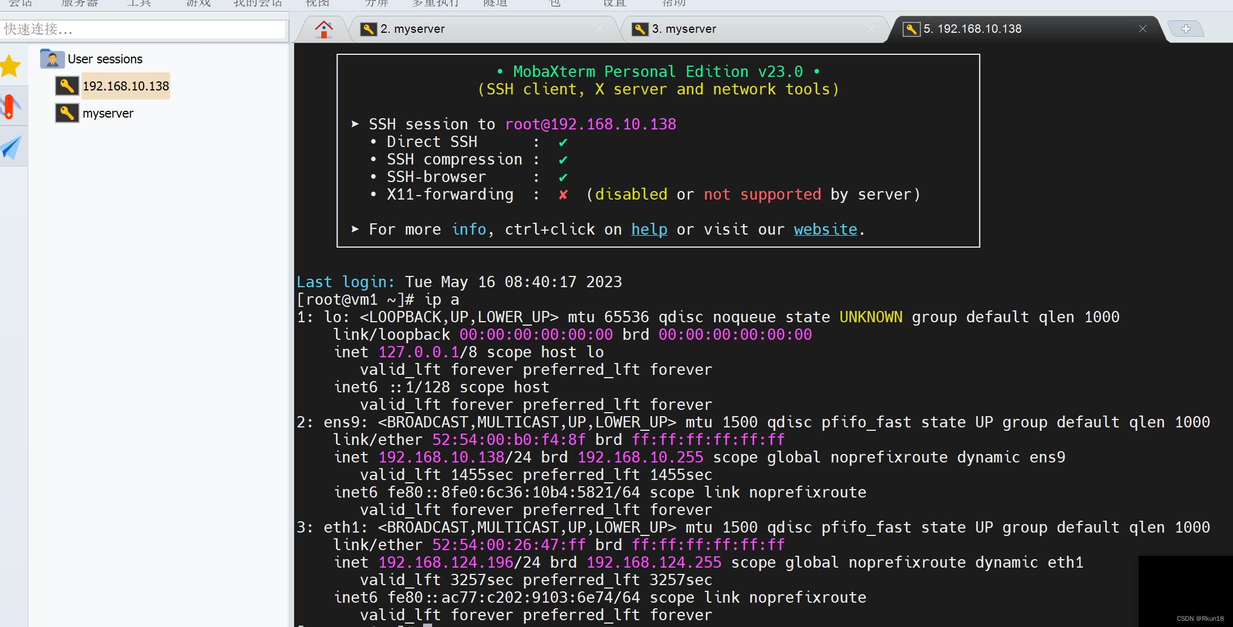Image resolution: width=1233 pixels, height=627 pixels.
Task: Close the 5. 192.168.10.138 tab
Action: coord(1143,29)
